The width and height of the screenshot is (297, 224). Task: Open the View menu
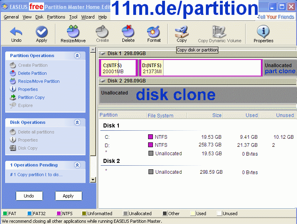click(x=27, y=17)
